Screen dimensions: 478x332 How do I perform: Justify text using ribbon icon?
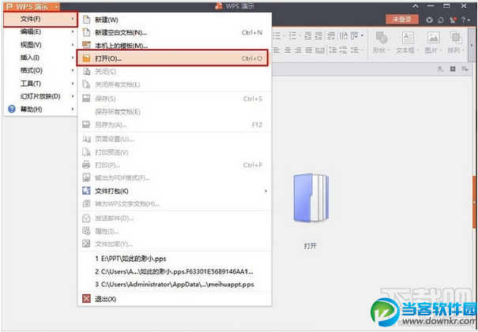tap(308, 50)
